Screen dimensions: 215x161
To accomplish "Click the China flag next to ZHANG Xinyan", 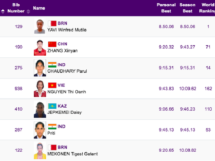I will click(52, 44).
